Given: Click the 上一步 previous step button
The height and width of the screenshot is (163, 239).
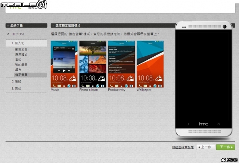Looking at the screenshot, I should 205,147.
